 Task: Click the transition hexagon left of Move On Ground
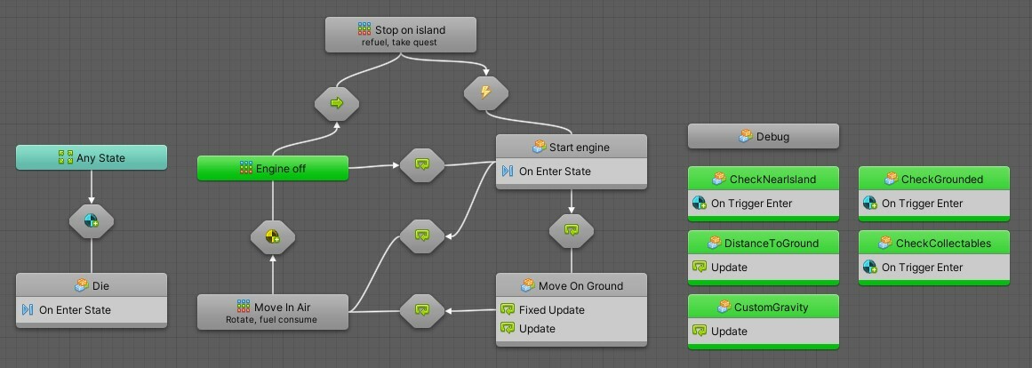tap(422, 310)
